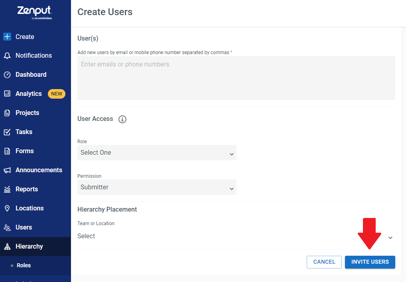Click the Reports bar graph icon
The image size is (406, 282).
point(7,189)
